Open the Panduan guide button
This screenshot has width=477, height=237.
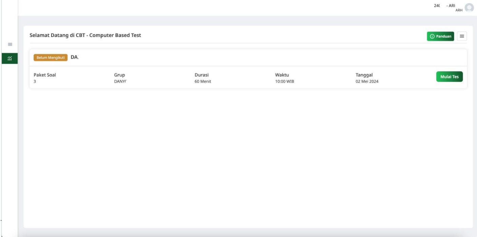(x=440, y=36)
